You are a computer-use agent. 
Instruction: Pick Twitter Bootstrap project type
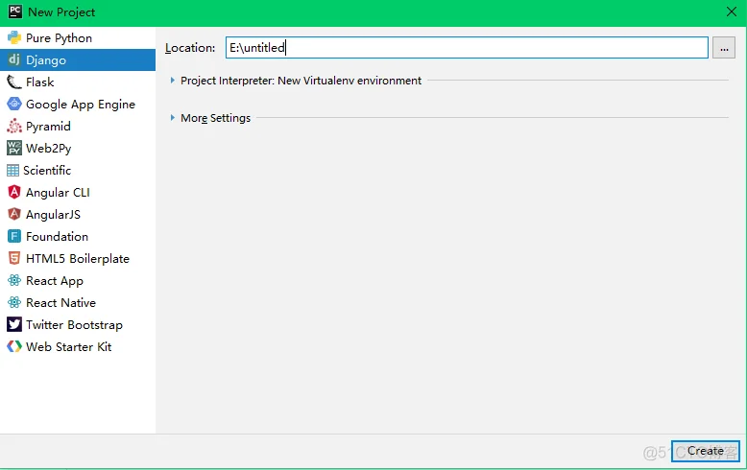click(78, 324)
